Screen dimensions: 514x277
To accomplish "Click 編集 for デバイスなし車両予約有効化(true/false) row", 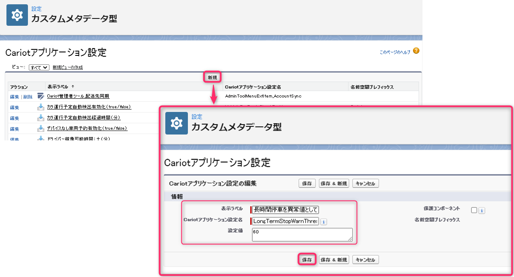I will click(x=15, y=129).
